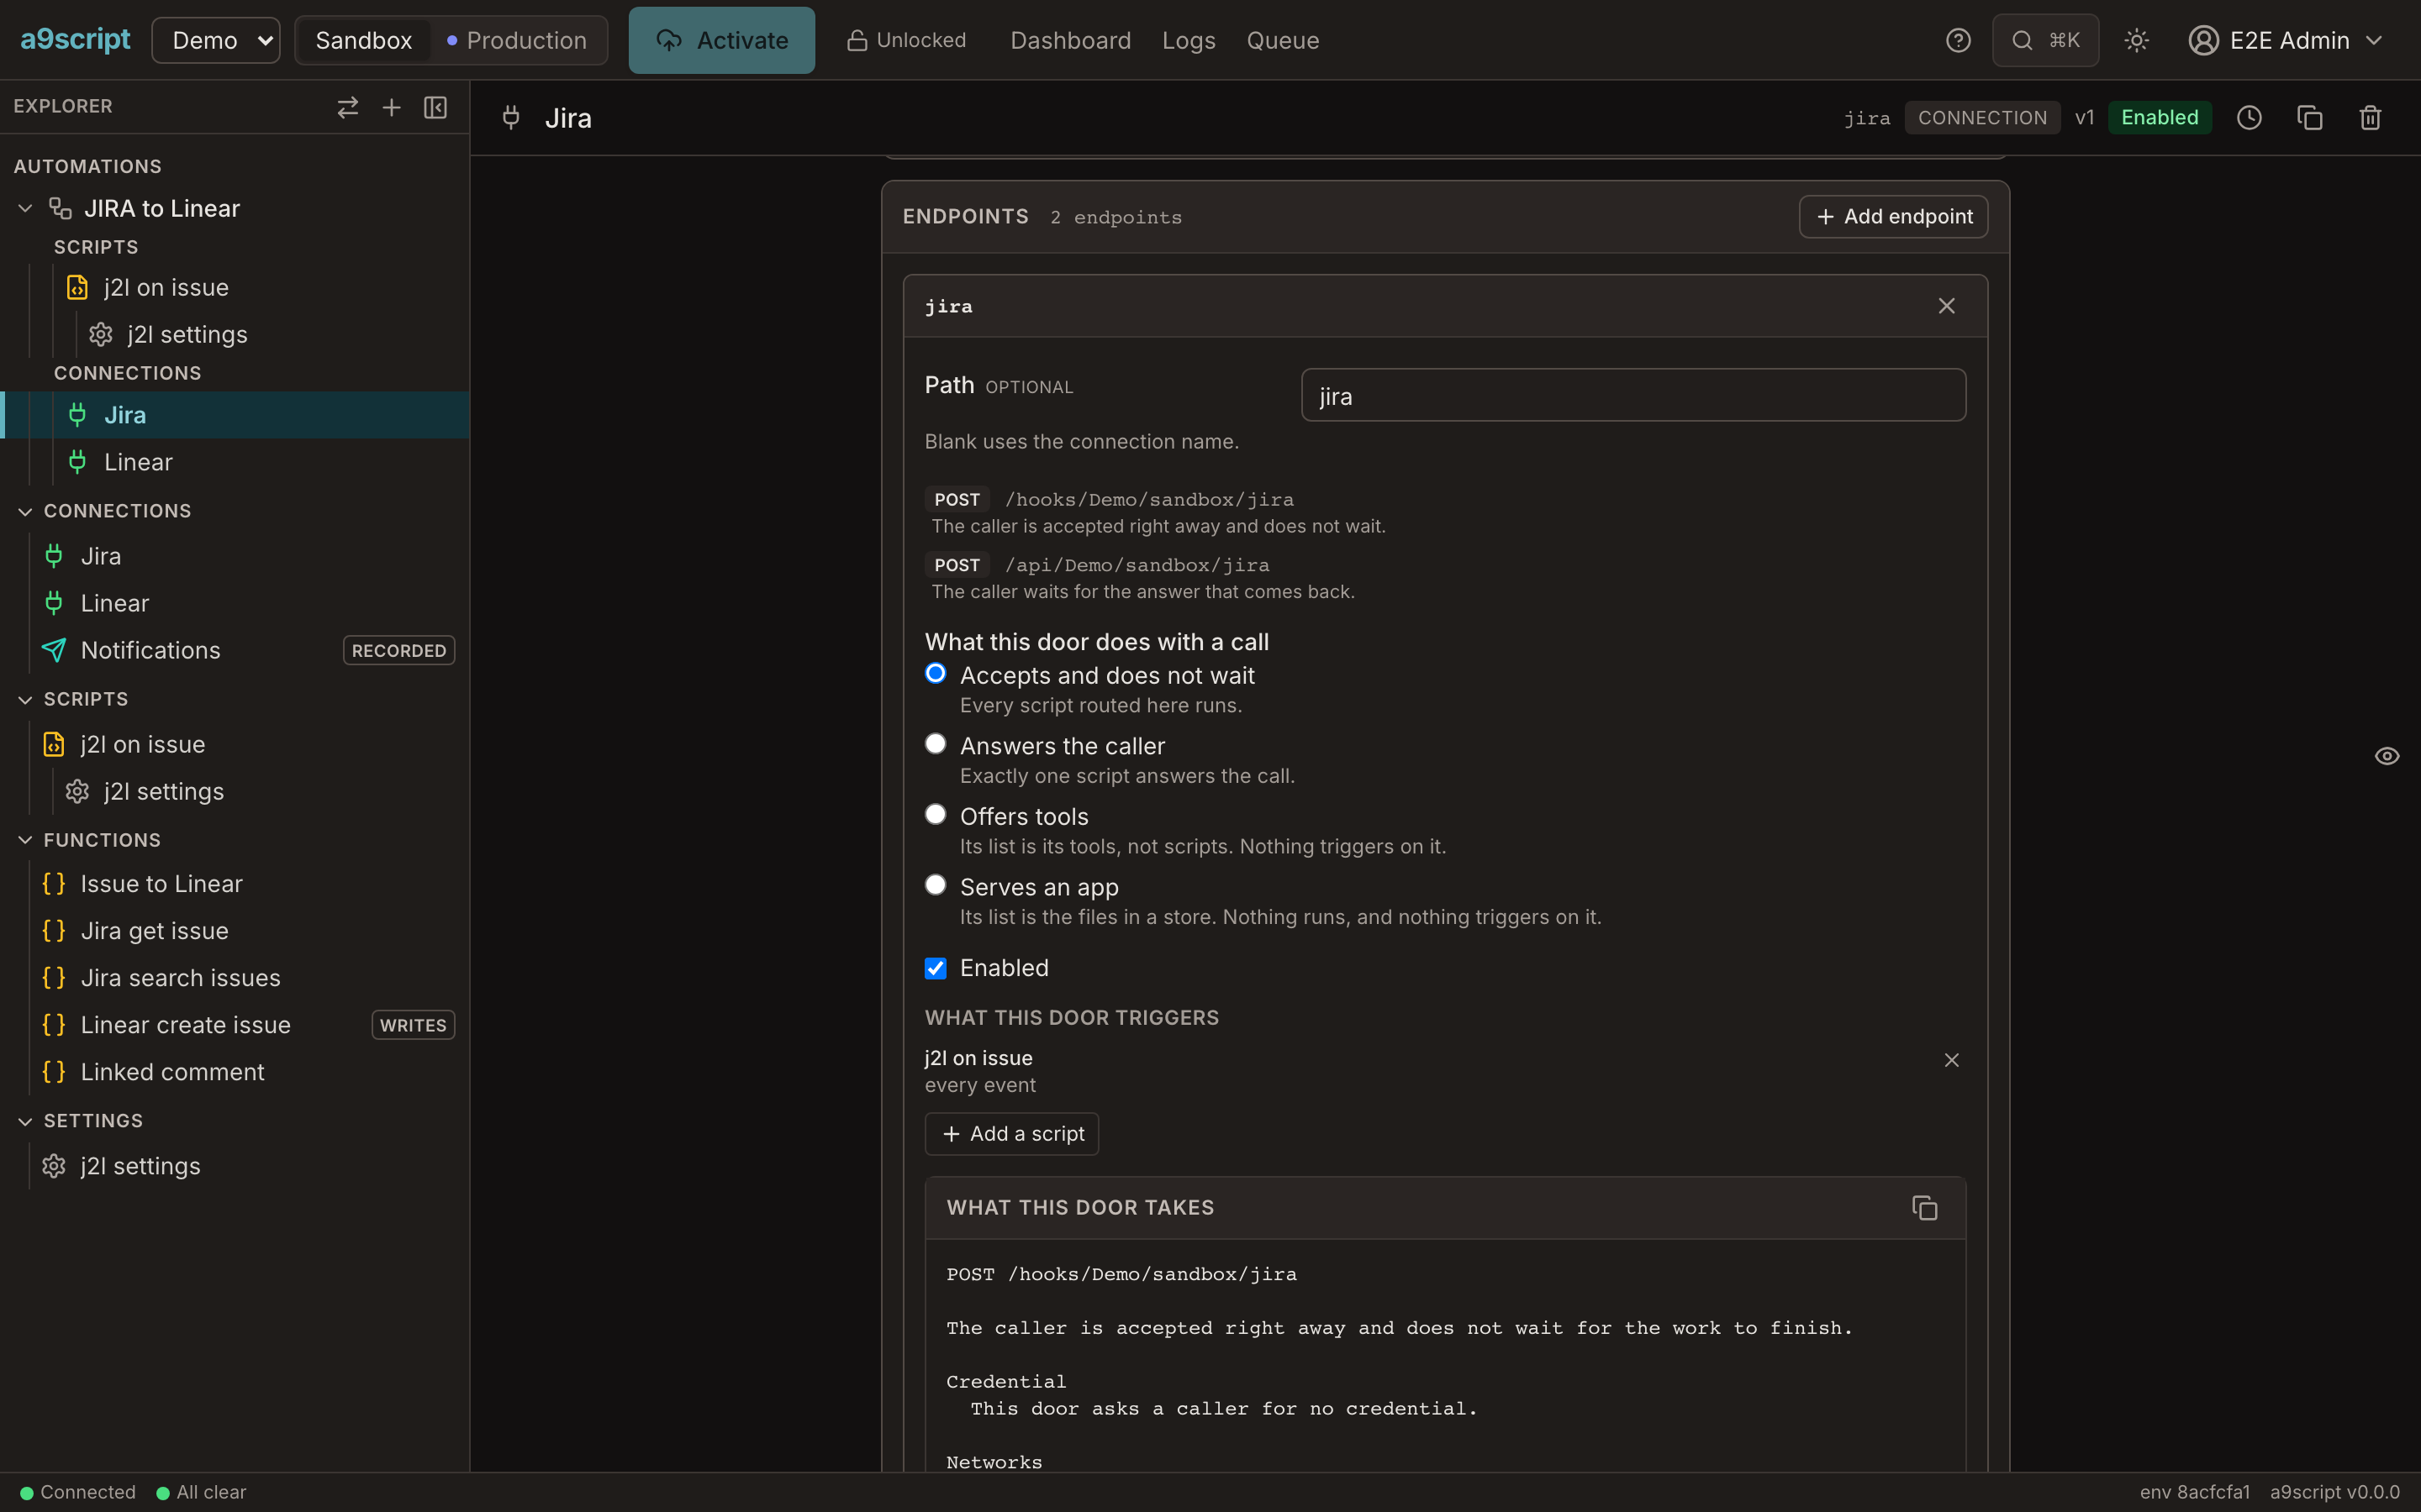The image size is (2421, 1512).
Task: Toggle the light/dark theme sun icon
Action: coord(2136,40)
